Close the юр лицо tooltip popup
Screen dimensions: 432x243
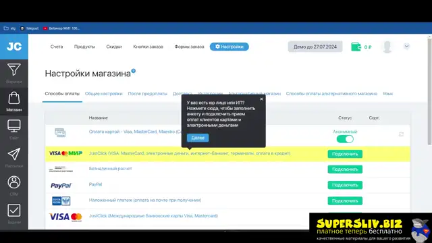tap(261, 99)
